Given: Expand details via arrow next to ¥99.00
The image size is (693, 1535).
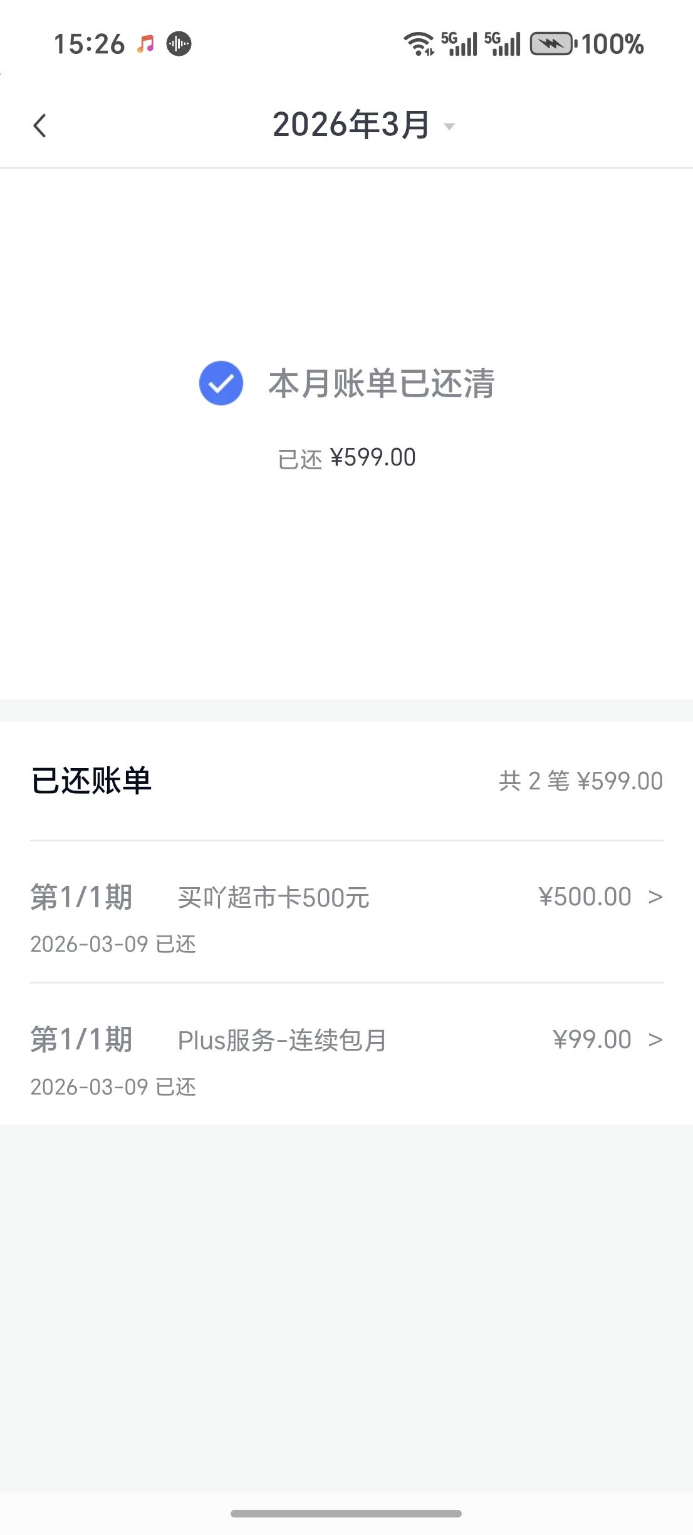Looking at the screenshot, I should pos(655,1040).
